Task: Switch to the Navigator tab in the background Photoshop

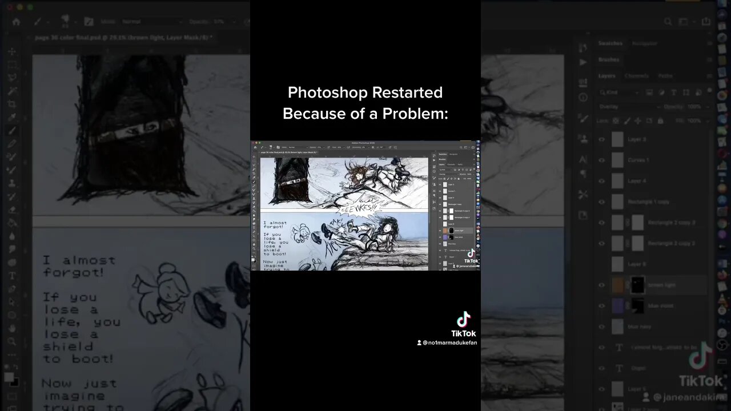Action: coord(644,43)
